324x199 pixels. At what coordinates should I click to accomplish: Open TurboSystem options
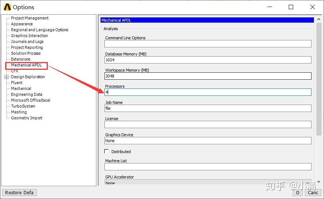23,106
